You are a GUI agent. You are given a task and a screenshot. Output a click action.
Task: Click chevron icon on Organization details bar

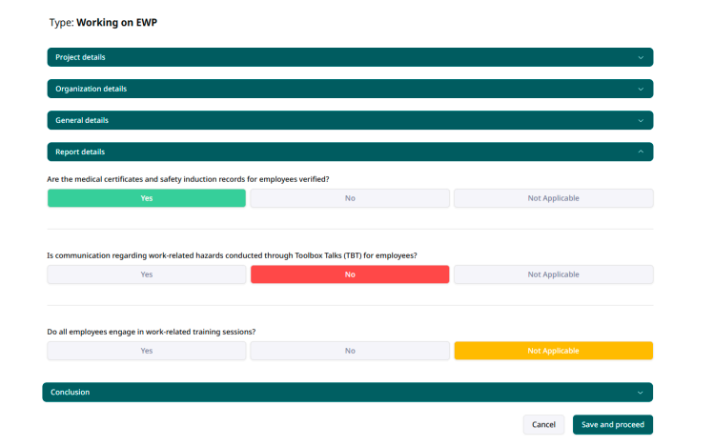click(x=641, y=89)
